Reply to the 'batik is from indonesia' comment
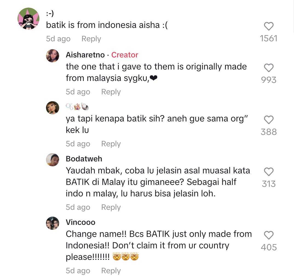The image size is (294, 279). (91, 39)
